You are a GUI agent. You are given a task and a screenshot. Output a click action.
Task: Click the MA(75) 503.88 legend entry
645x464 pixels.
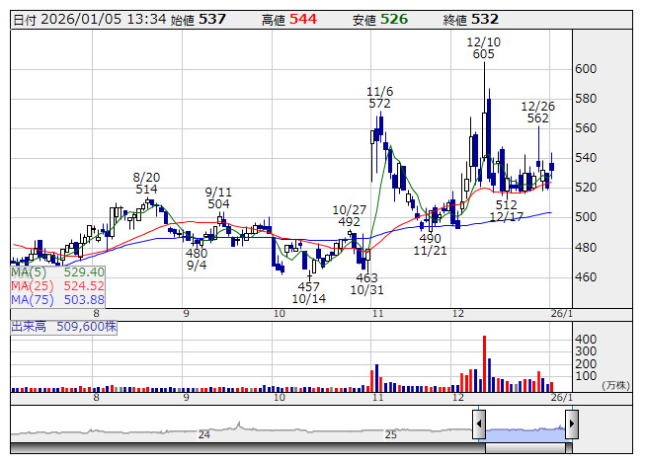click(57, 300)
